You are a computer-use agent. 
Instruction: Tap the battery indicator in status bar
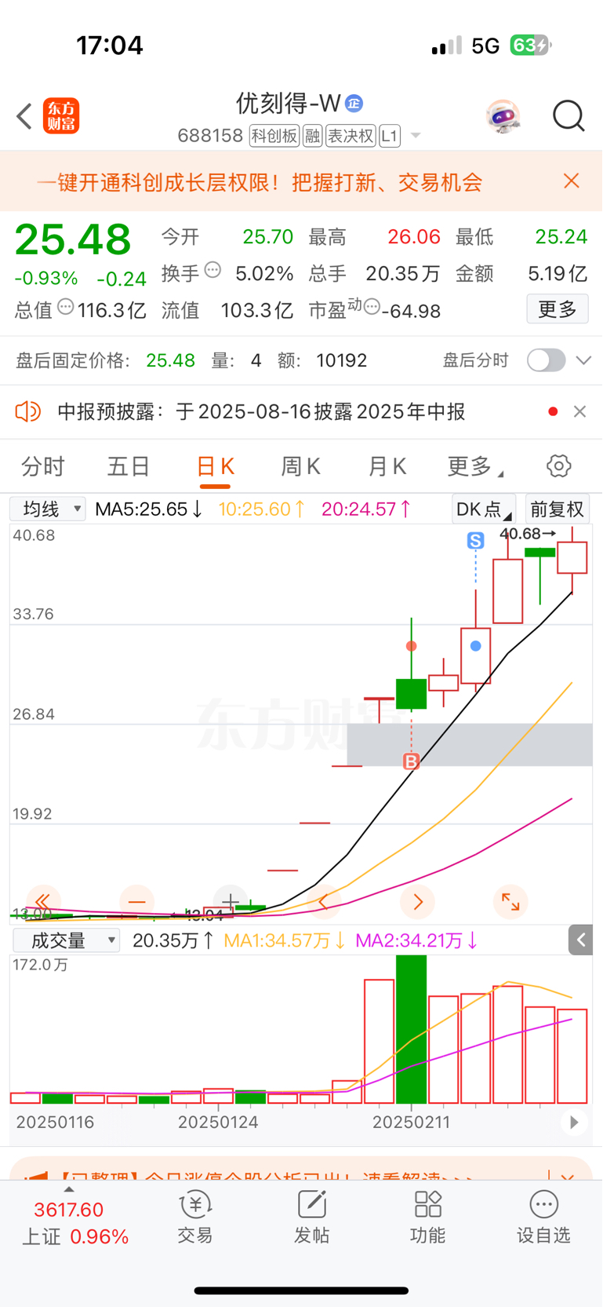[x=531, y=46]
